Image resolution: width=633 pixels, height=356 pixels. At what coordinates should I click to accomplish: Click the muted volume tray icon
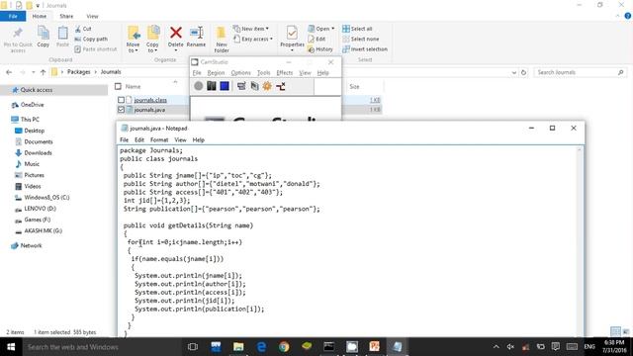510,347
